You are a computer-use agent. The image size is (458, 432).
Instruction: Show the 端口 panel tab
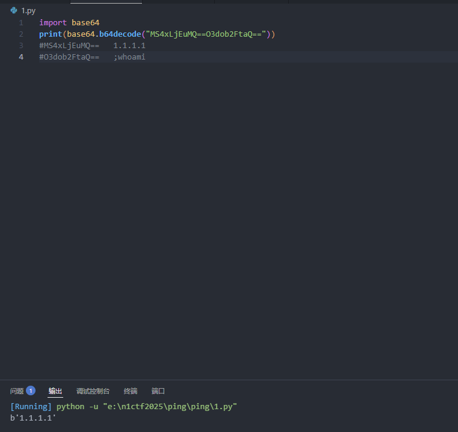coord(158,391)
